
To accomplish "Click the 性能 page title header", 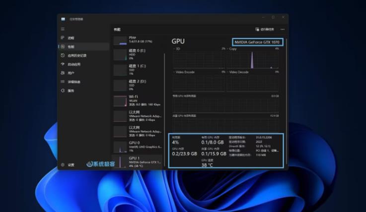I will tap(117, 30).
